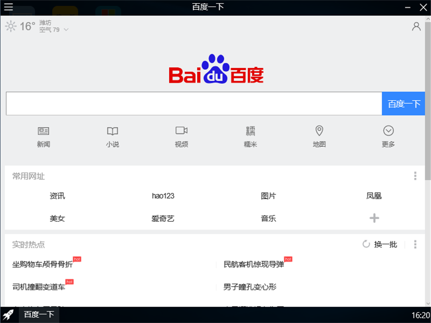This screenshot has height=323, width=431.
Task: Click the 16° temperature reading
Action: (27, 26)
